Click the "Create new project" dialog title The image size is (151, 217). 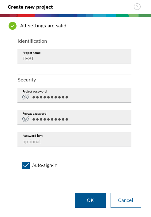point(30,7)
